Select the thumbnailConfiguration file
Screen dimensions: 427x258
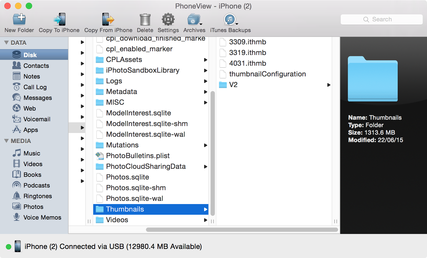pyautogui.click(x=274, y=74)
